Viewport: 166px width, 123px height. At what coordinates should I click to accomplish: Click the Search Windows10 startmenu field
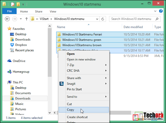(x=135, y=19)
